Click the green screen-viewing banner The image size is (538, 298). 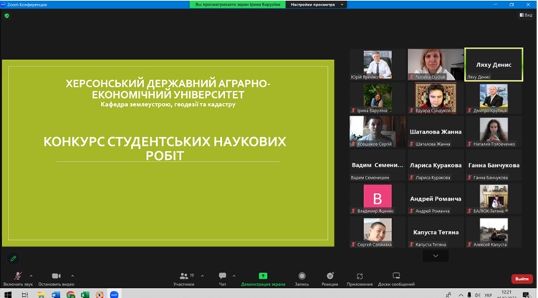237,4
